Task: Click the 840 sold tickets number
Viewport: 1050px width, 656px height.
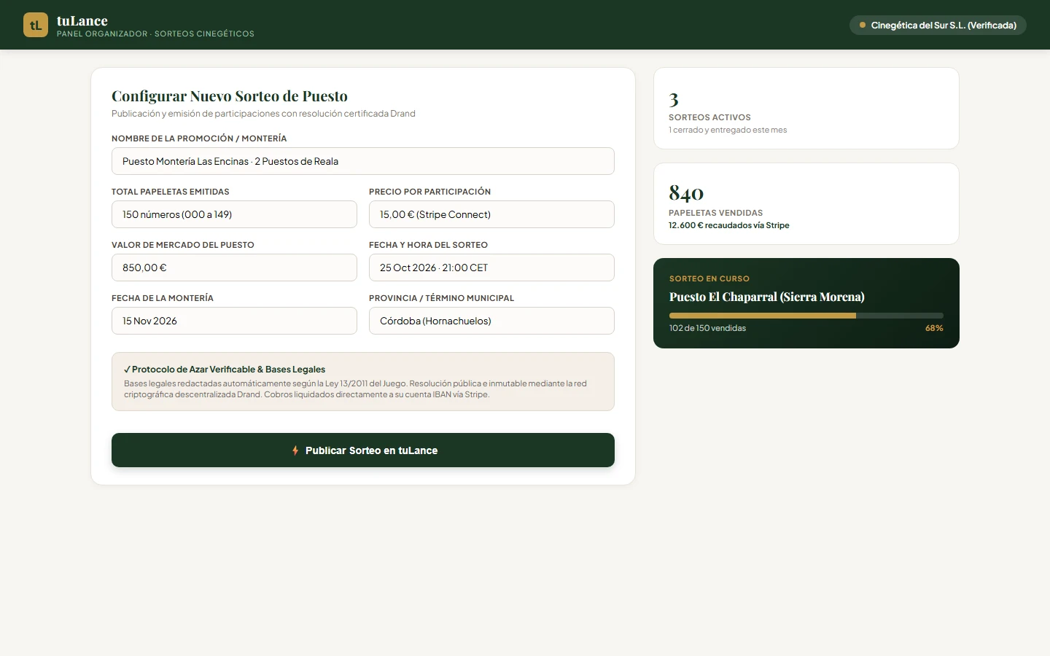Action: point(686,192)
